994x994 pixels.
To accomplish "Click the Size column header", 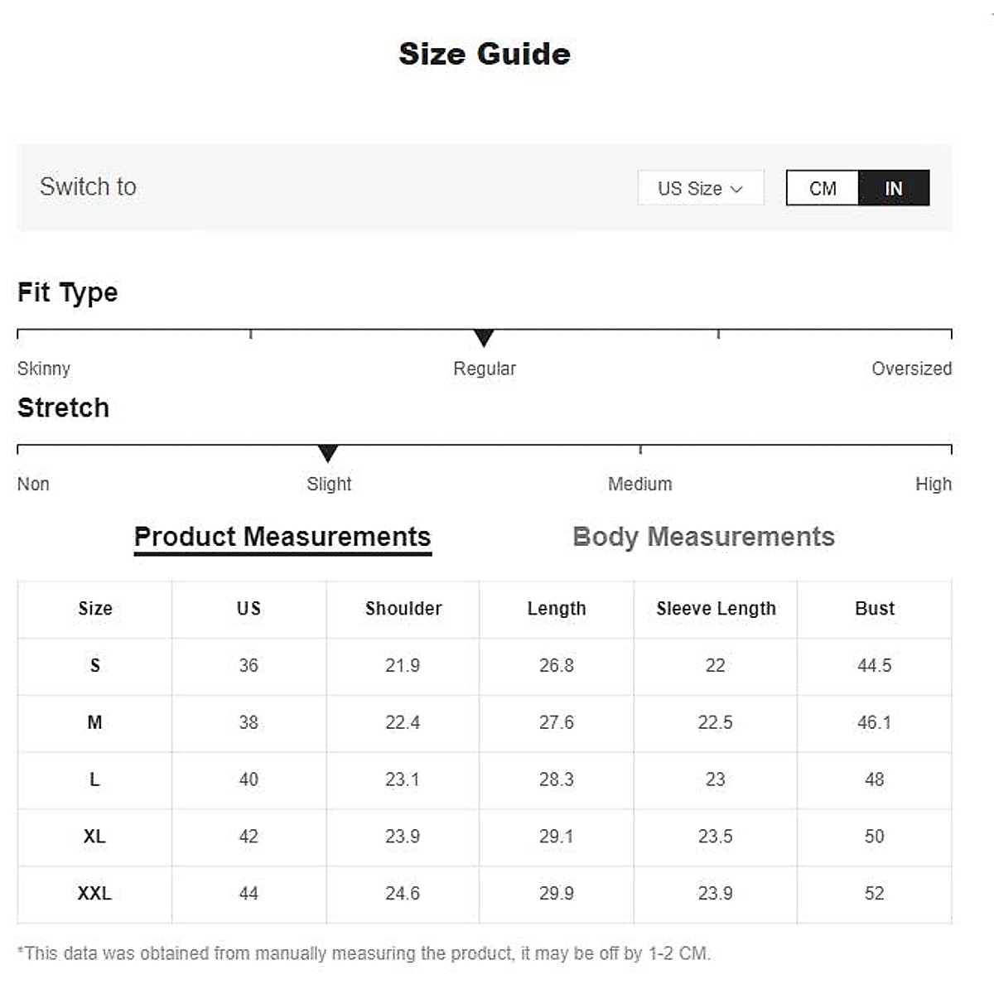I will 95,609.
